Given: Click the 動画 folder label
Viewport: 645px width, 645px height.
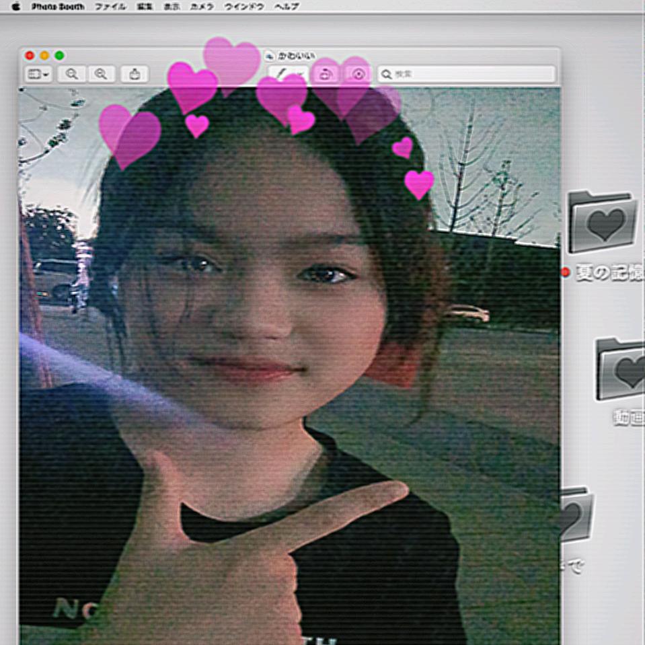Looking at the screenshot, I should [x=629, y=418].
